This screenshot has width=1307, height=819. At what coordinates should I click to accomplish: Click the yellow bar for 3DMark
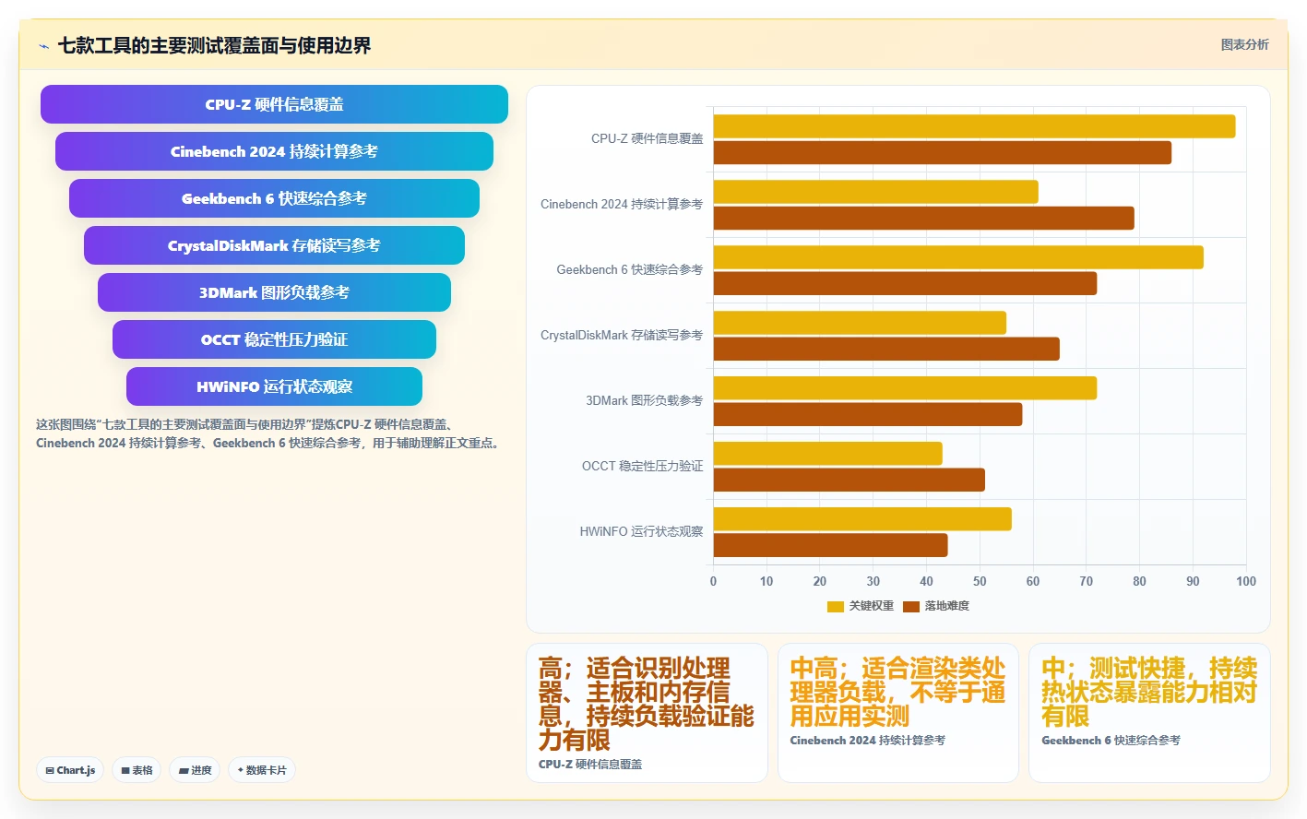point(905,388)
